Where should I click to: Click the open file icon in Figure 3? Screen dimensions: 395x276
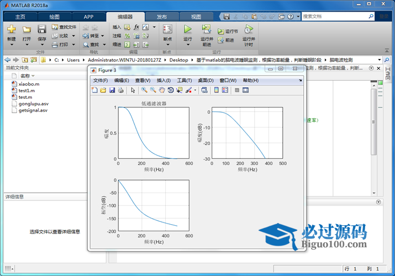103,90
